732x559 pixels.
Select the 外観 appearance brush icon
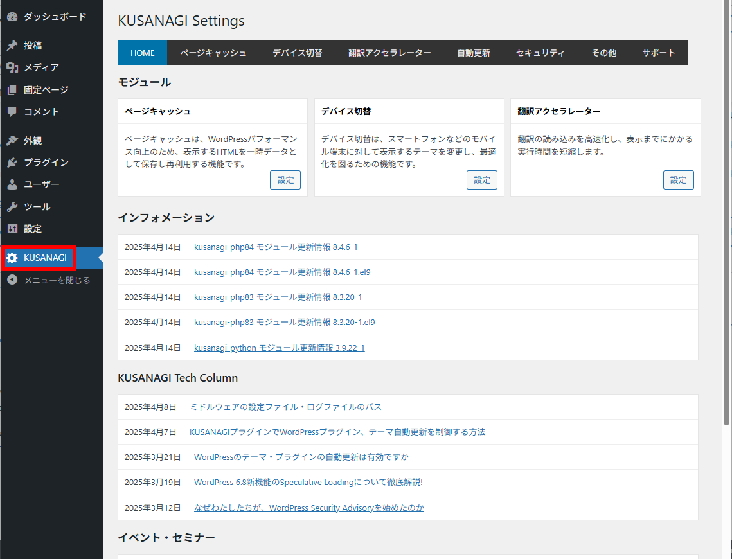click(x=12, y=139)
